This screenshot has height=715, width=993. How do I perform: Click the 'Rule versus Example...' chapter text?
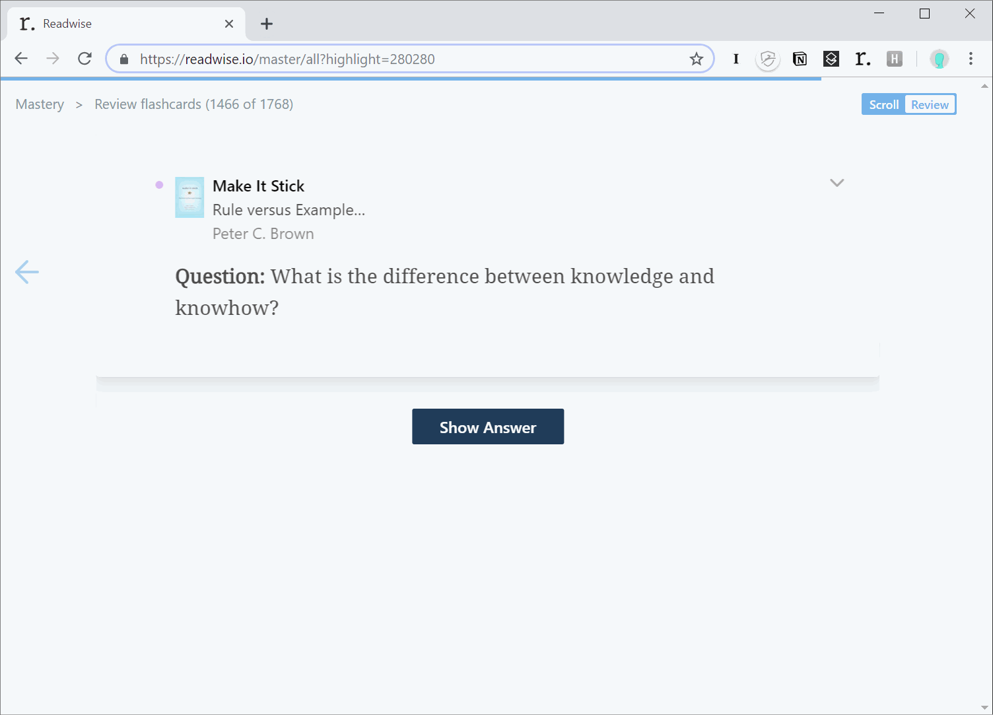tap(289, 210)
